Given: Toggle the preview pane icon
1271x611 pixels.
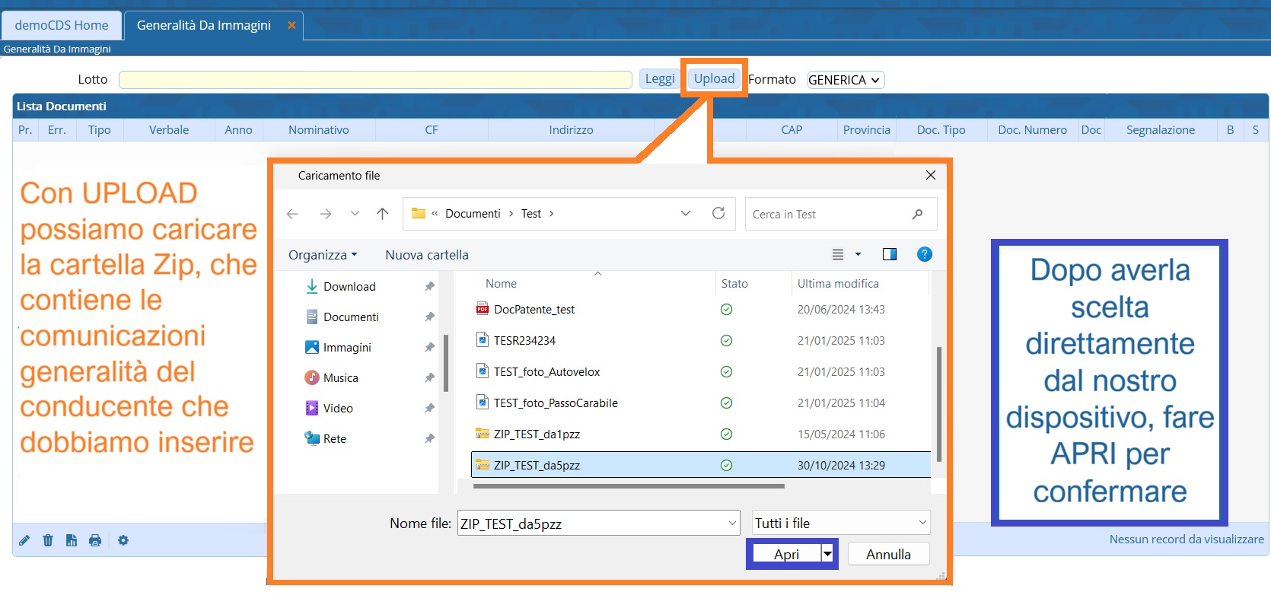Looking at the screenshot, I should [x=889, y=254].
